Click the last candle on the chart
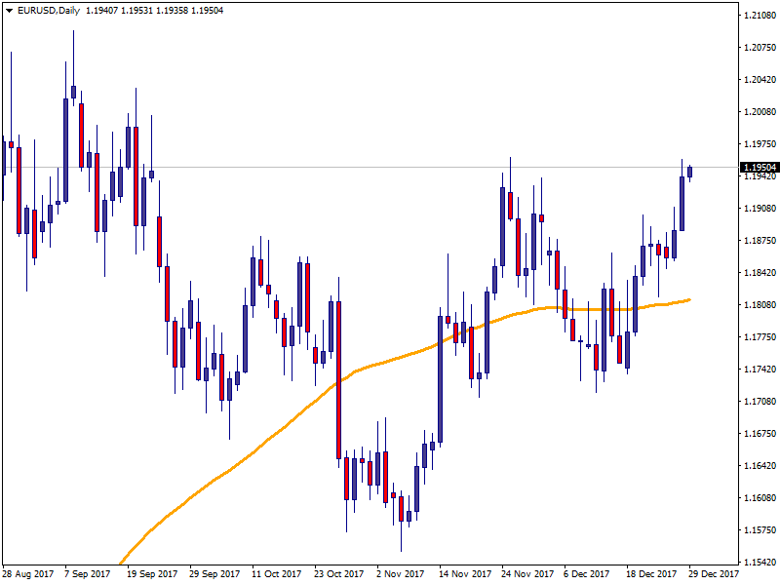Image resolution: width=780 pixels, height=585 pixels. tap(689, 173)
